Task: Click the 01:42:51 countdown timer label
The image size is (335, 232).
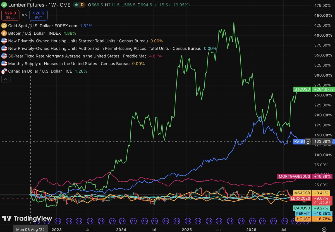Action: (x=322, y=203)
